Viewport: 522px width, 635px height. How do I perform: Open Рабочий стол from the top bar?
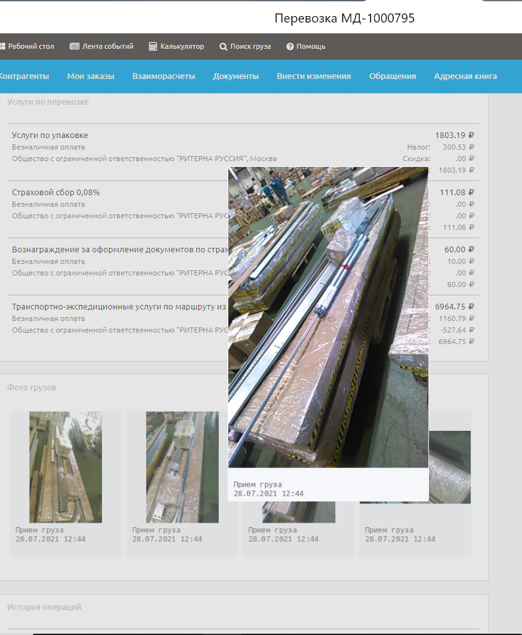tap(27, 46)
